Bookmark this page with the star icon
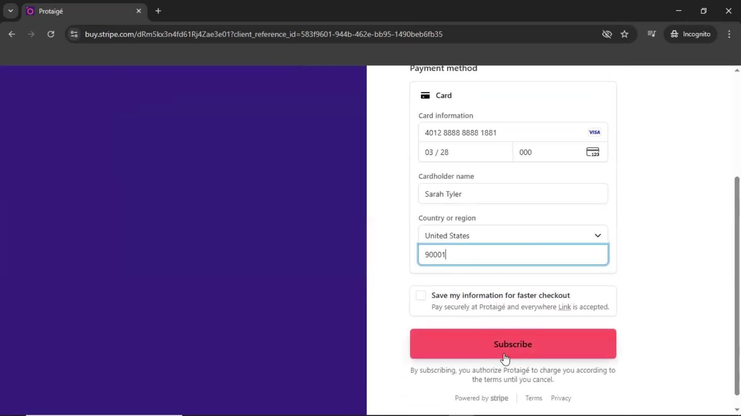 (624, 34)
